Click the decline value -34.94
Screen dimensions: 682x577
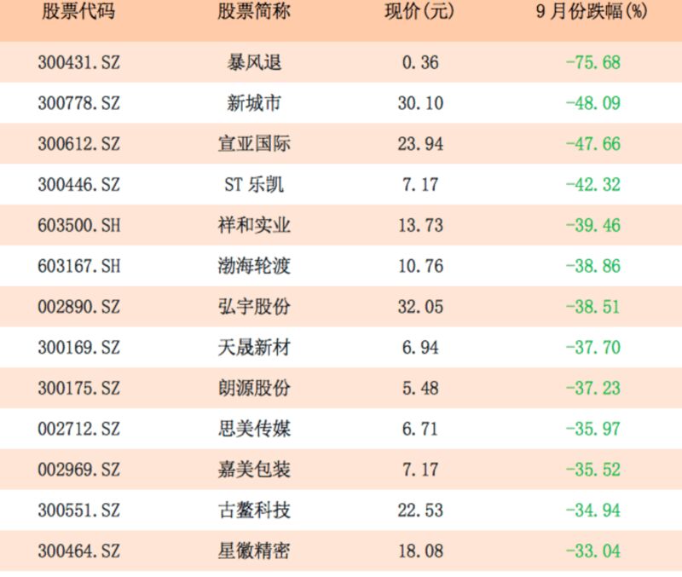[x=592, y=511]
